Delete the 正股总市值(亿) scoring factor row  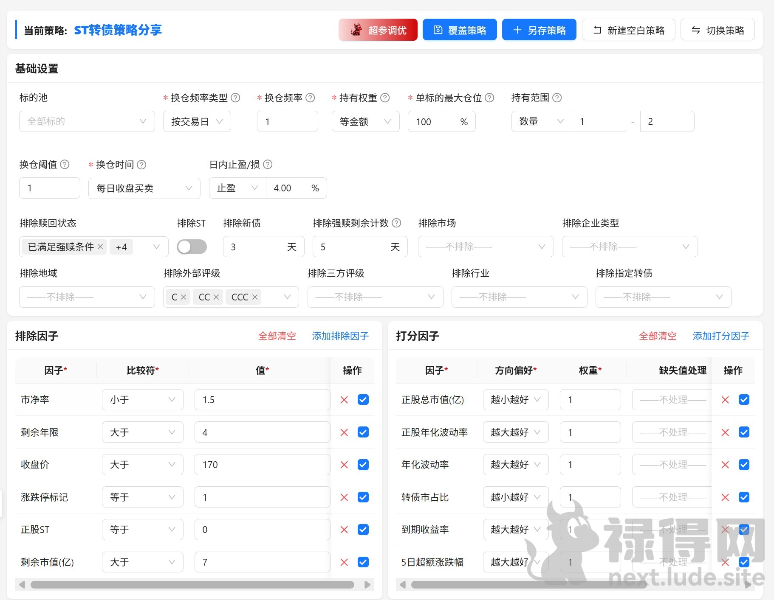click(x=725, y=400)
